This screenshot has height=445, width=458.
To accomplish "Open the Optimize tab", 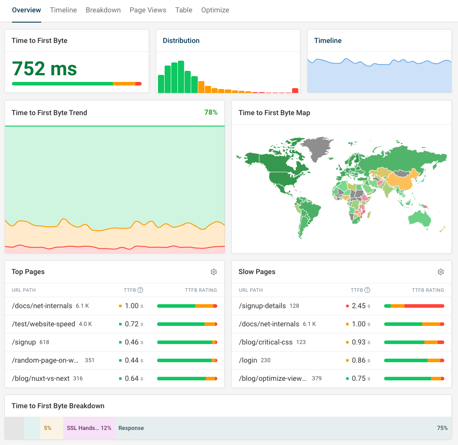I will point(215,10).
